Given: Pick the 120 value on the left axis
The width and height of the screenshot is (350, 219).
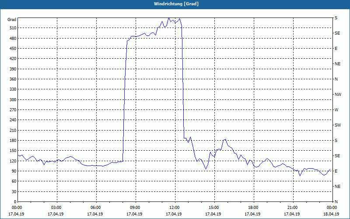Looking at the screenshot, I should 13,161.
